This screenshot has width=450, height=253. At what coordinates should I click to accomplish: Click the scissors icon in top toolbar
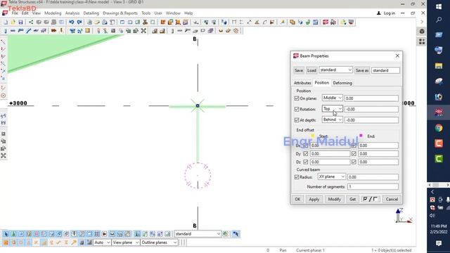pyautogui.click(x=146, y=22)
